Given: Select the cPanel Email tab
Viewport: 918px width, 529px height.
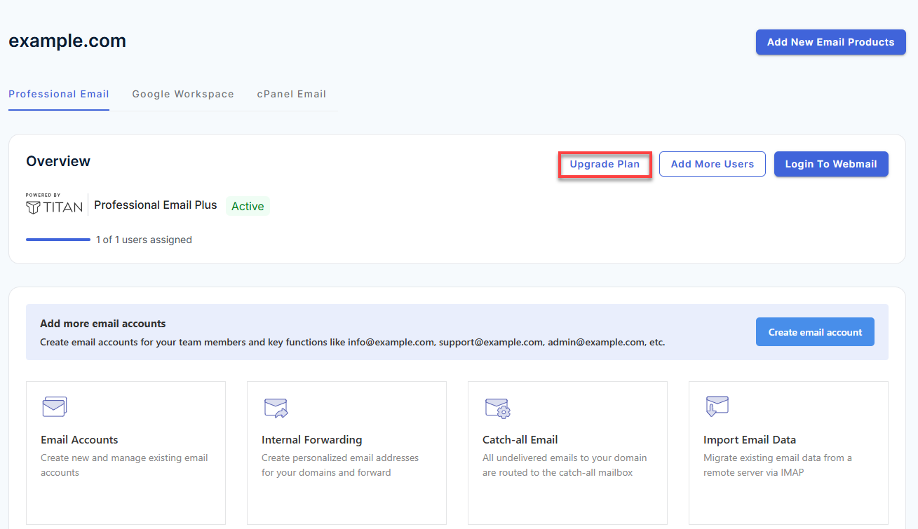Looking at the screenshot, I should click(x=292, y=94).
